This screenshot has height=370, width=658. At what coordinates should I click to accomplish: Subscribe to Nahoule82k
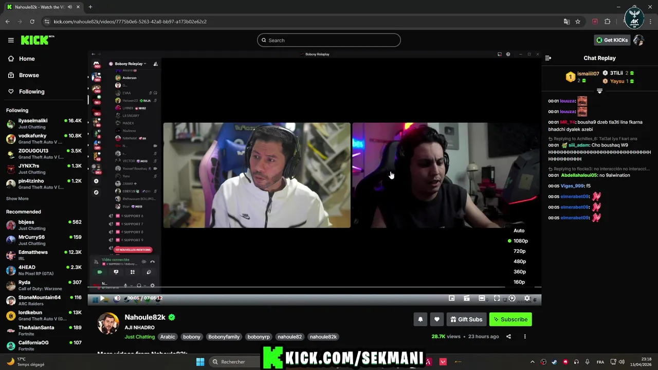(x=510, y=319)
